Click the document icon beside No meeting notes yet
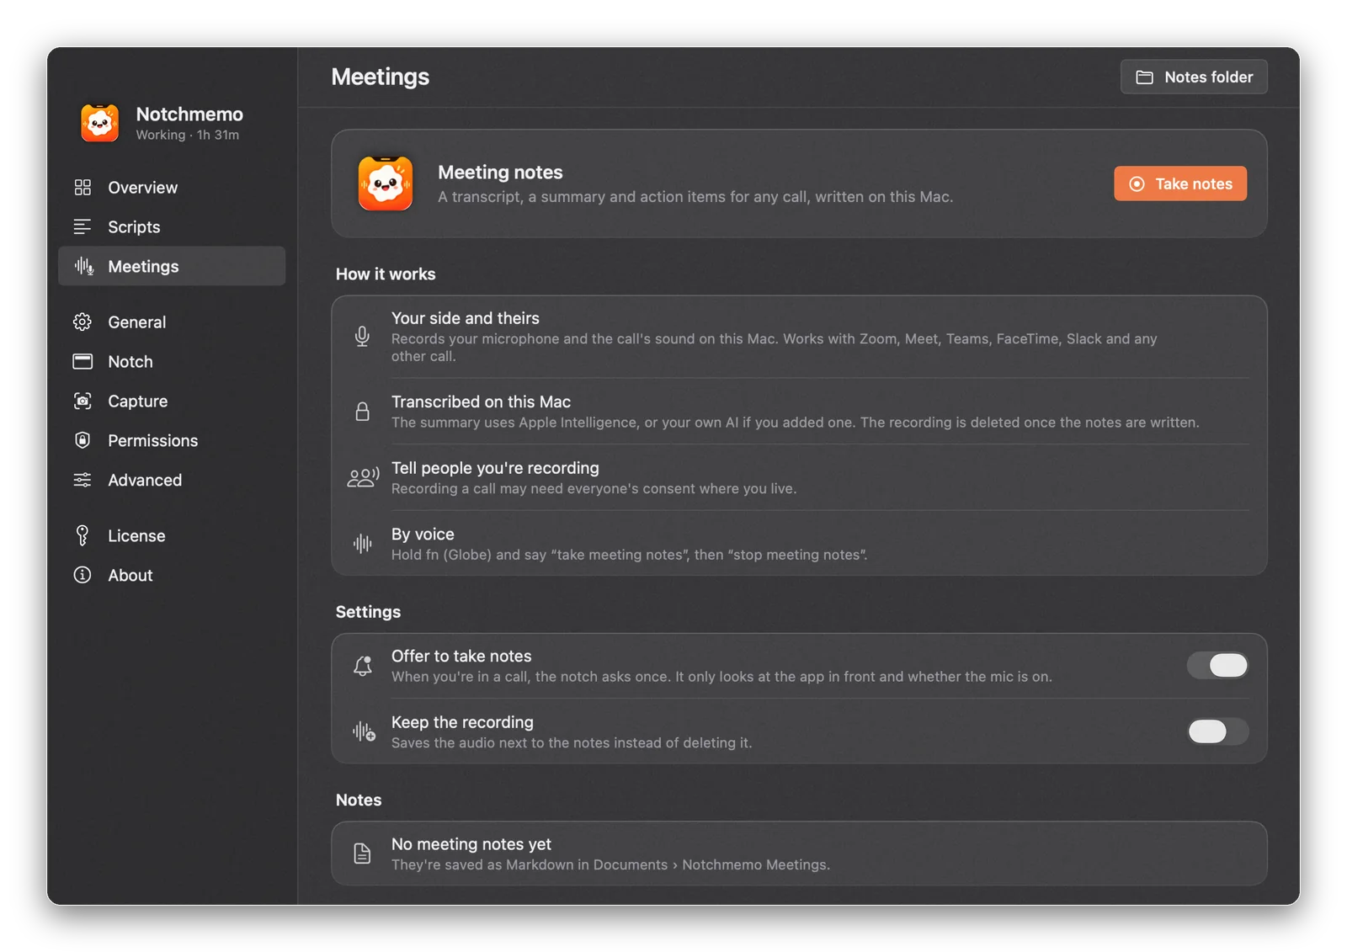Viewport: 1347px width, 952px height. tap(362, 854)
